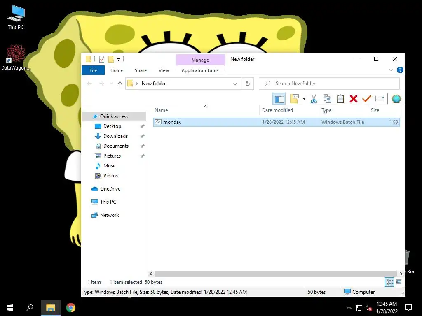Show hidden tray icons chevron
The image size is (422, 316).
point(349,308)
